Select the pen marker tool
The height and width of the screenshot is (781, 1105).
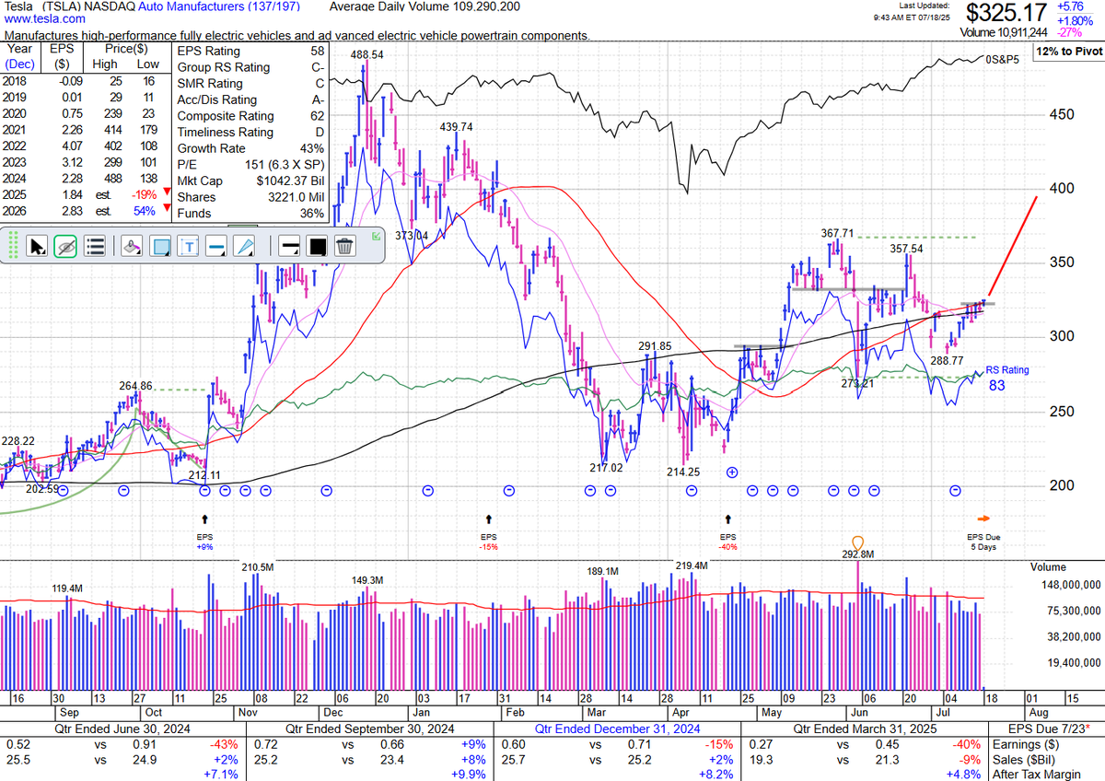pos(245,246)
